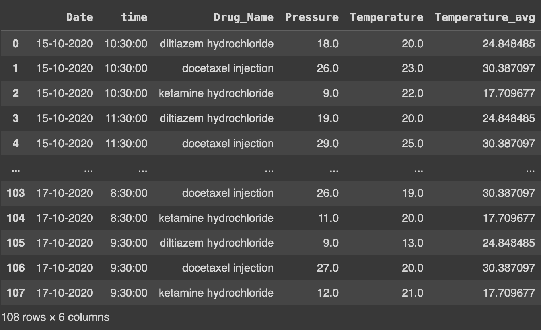
Task: Click the plain Temperature column header
Action: coord(386,17)
